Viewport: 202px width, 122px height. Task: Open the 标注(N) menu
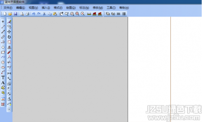(x=84, y=8)
